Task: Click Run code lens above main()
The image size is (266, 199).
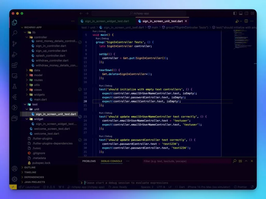Action: pos(95,31)
